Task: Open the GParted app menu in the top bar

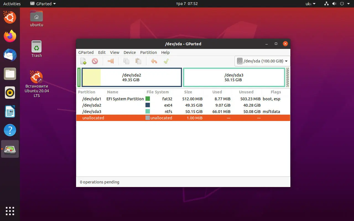Action: [x=43, y=4]
